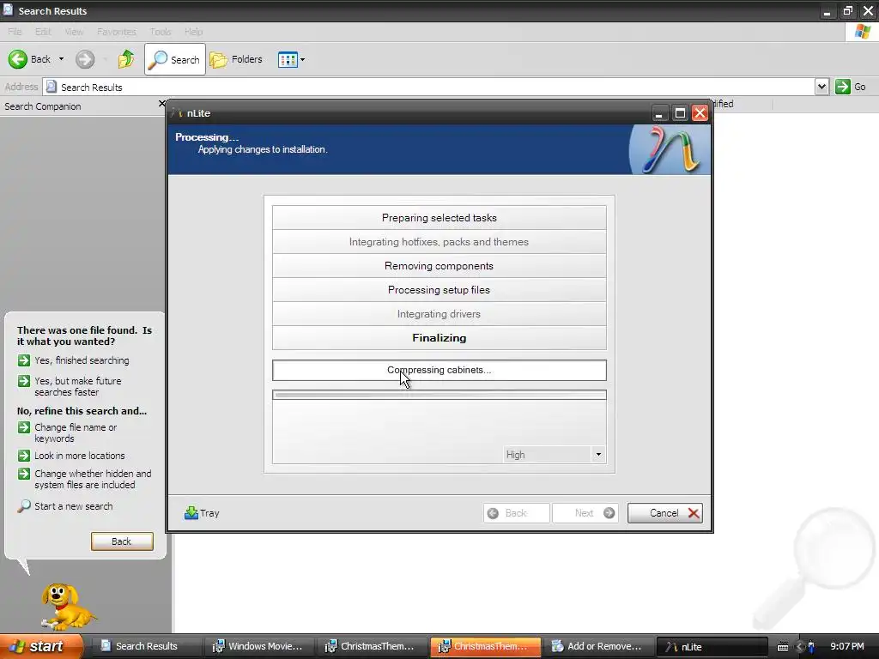This screenshot has height=659, width=879.
Task: Click Start a new search
Action: (65, 506)
